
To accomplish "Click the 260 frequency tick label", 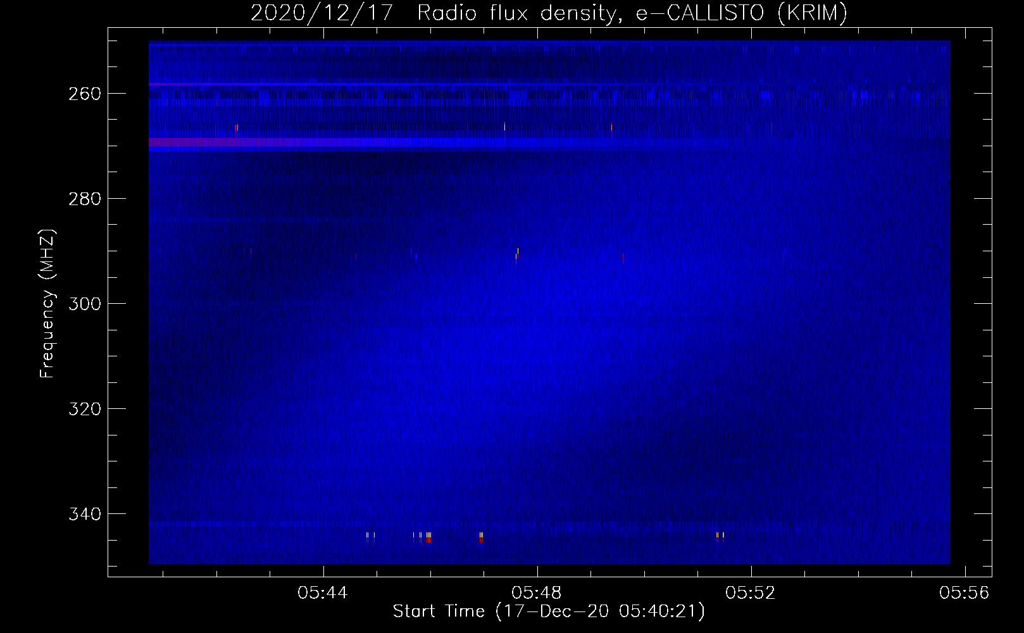I will (84, 94).
